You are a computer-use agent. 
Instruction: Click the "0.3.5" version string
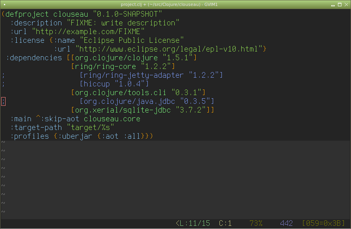click(x=195, y=102)
